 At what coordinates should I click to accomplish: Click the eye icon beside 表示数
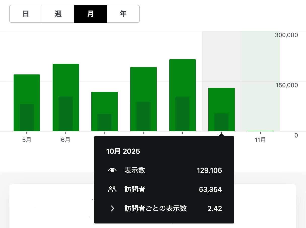click(112, 171)
